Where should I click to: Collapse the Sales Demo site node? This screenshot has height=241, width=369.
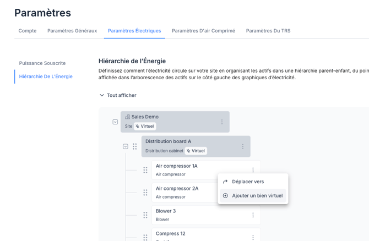[115, 122]
